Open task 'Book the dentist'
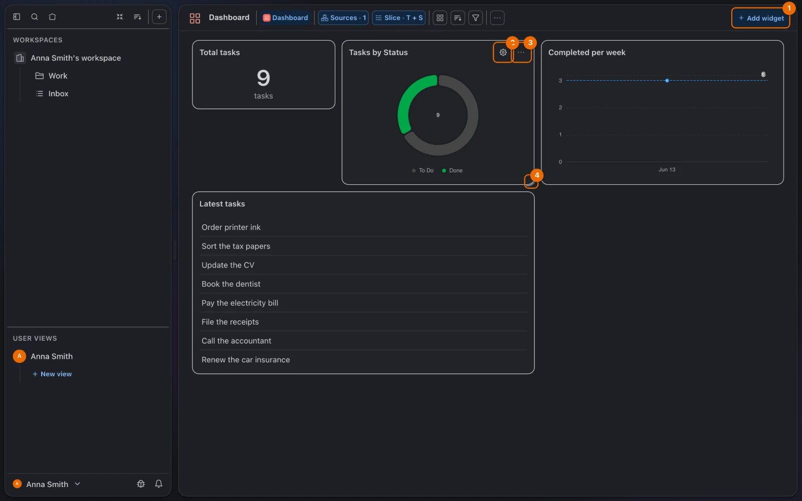Image resolution: width=802 pixels, height=501 pixels. click(363, 284)
